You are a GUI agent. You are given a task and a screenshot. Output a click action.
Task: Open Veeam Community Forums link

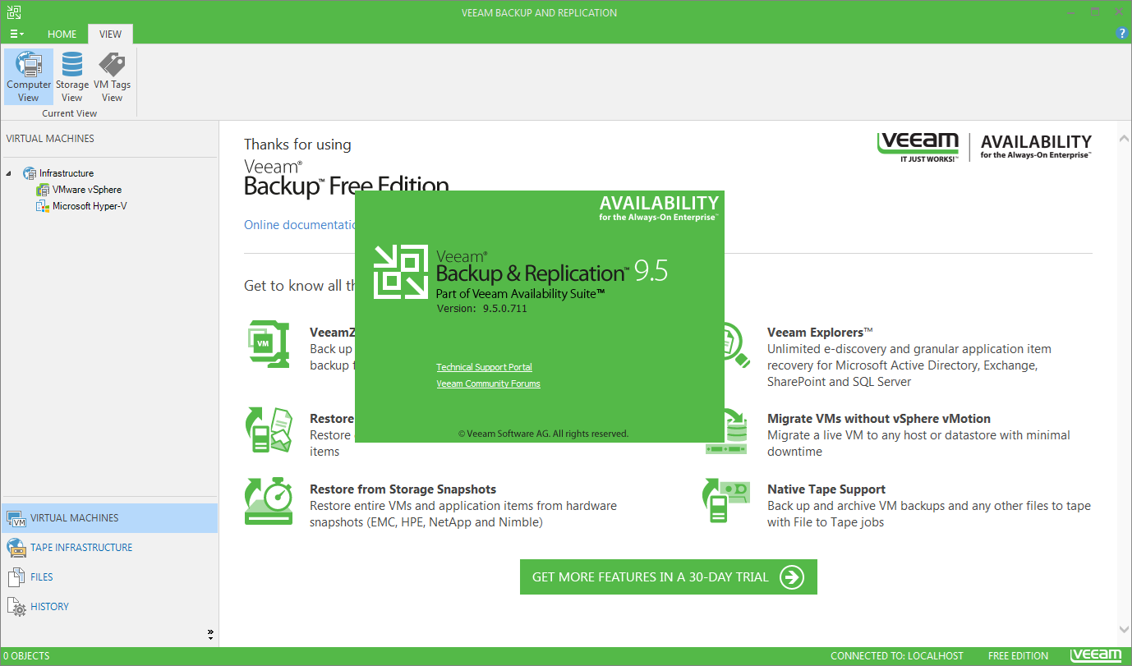click(x=488, y=384)
